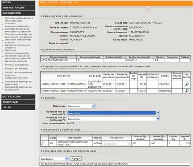Open the ADMINISTRACIÓN menu
Image resolution: width=193 pixels, height=167 pixels.
pos(18,8)
